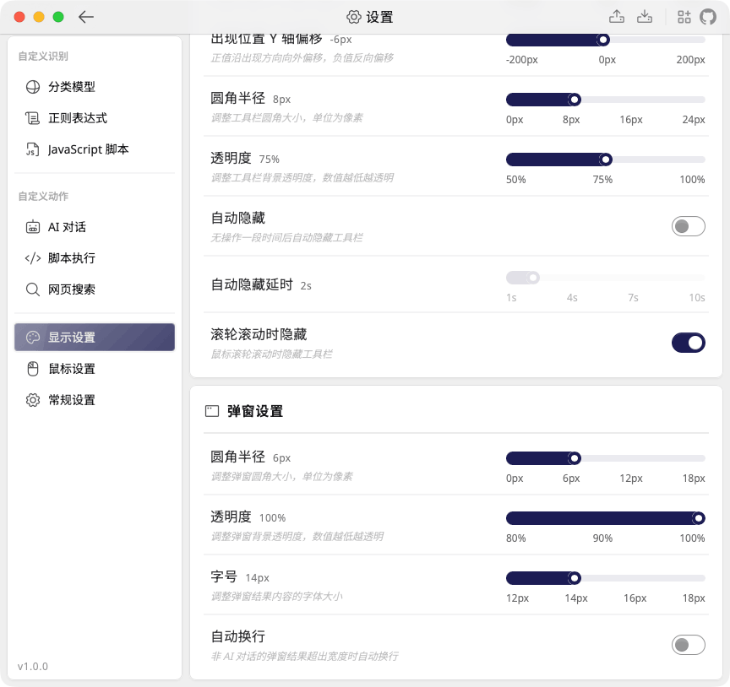Click the 10s mark on delay slider
Viewport: 730px width, 687px height.
pos(696,298)
